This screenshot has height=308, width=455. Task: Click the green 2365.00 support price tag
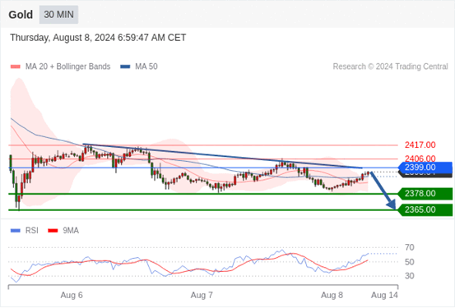[425, 209]
